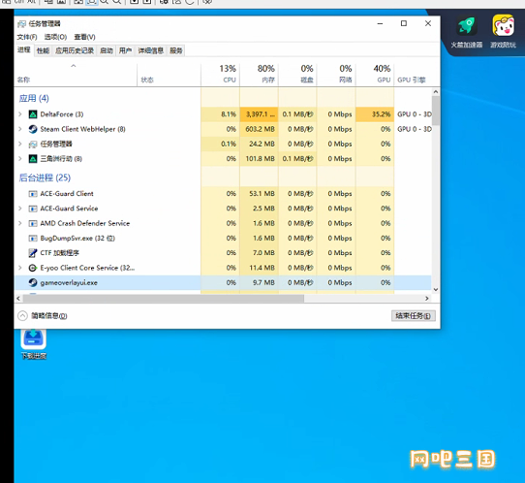
Task: Open the 游戏陪玩 desktop icon
Action: 504,25
